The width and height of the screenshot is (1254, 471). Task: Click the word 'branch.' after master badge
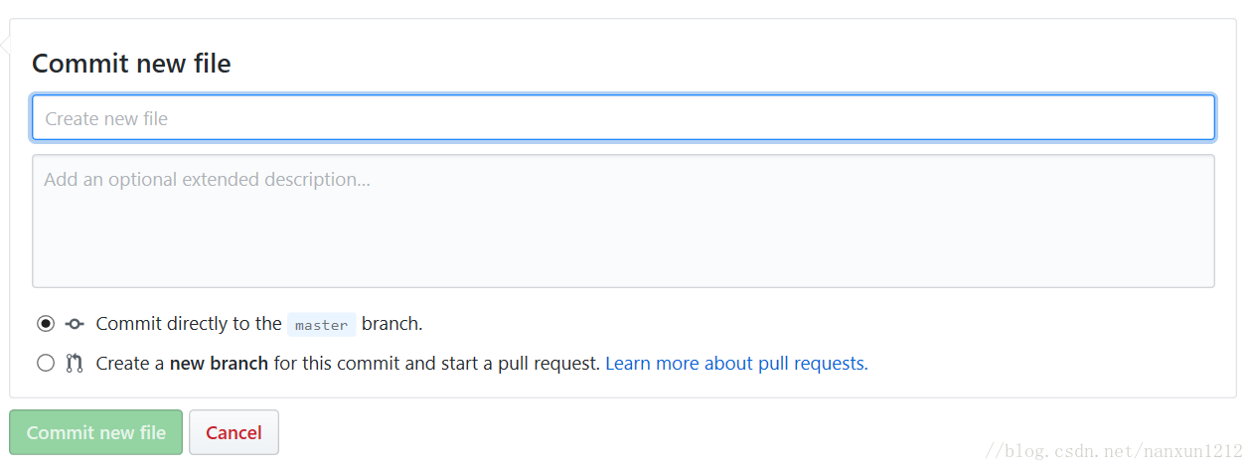pyautogui.click(x=392, y=324)
